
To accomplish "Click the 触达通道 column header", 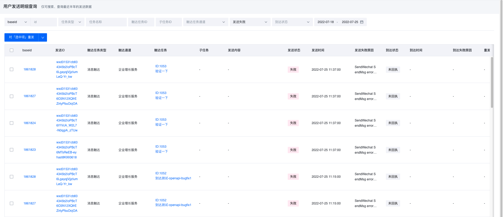I will 125,50.
